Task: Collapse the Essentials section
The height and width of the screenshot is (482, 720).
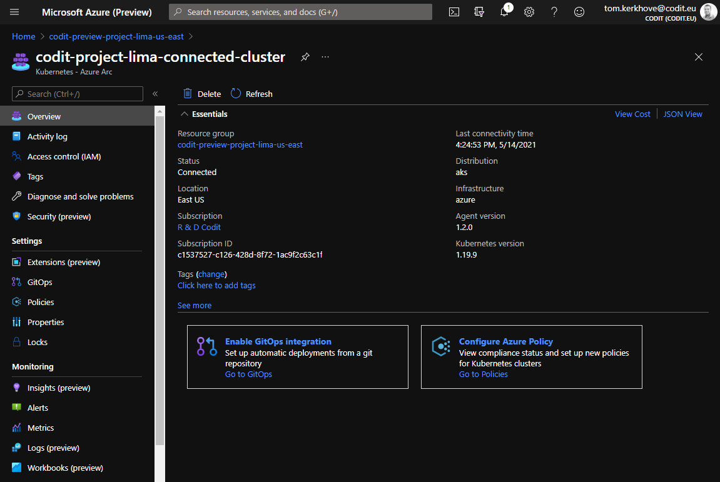Action: [185, 114]
